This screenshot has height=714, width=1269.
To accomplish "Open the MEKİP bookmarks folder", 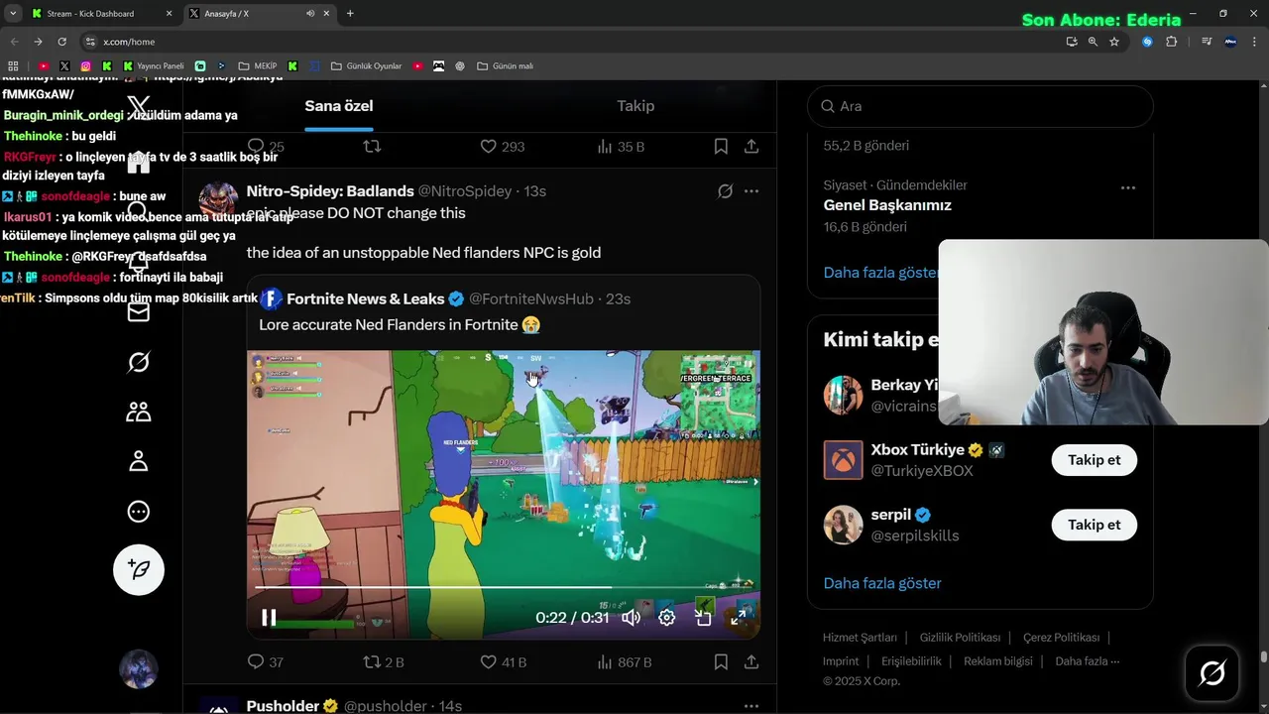I will (x=257, y=66).
